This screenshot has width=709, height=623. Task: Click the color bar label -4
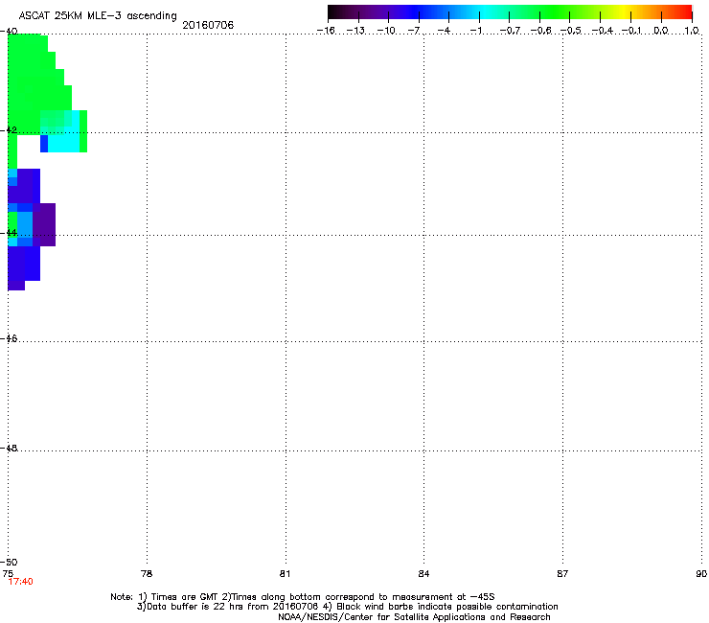(x=444, y=31)
